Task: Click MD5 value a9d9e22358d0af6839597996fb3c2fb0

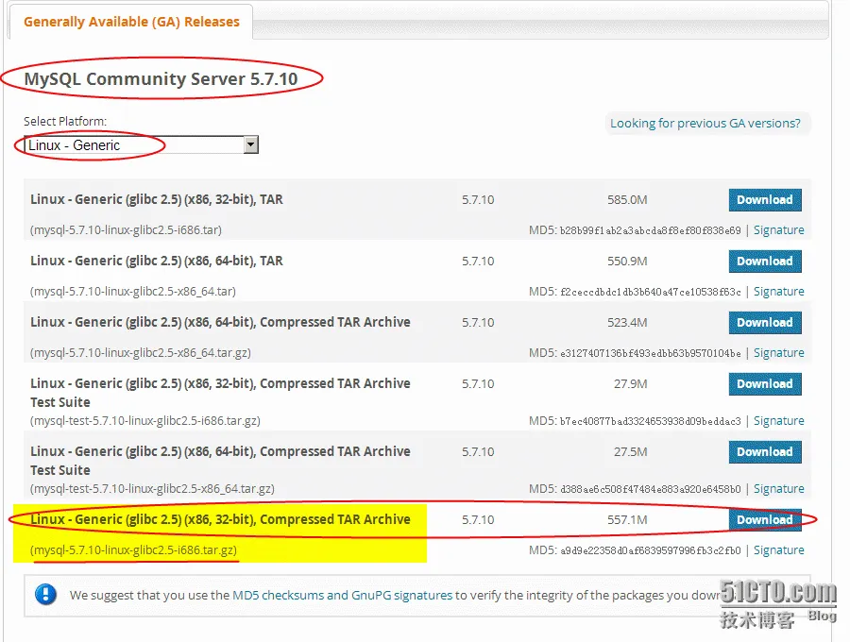Action: [650, 550]
